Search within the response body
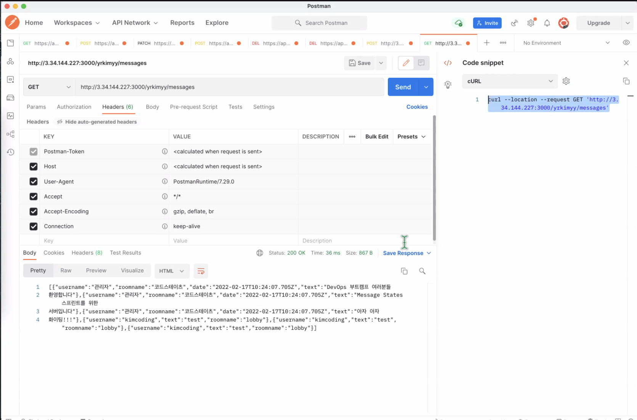Viewport: 637px width, 420px height. 422,271
